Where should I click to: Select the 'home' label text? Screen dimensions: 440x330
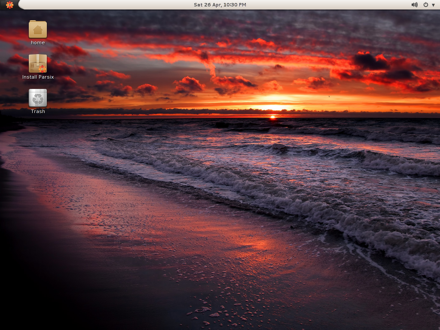(38, 43)
